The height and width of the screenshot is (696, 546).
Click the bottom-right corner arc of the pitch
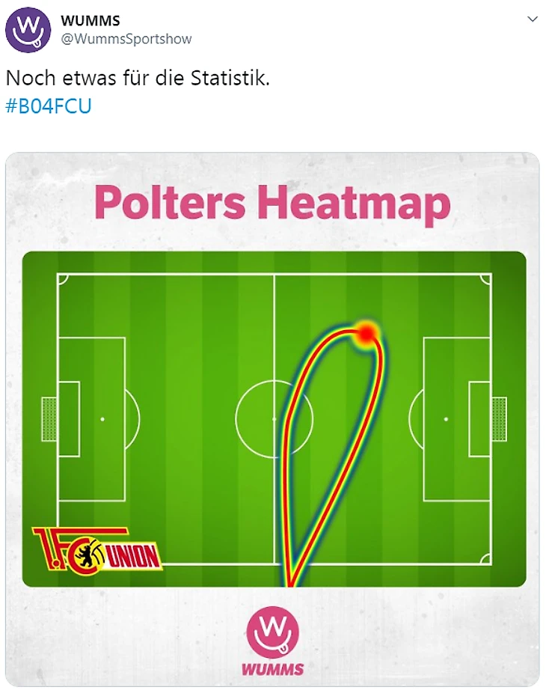point(486,559)
